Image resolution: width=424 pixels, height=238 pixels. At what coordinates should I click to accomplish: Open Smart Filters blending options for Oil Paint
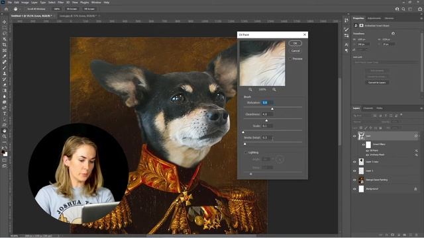tap(416, 151)
